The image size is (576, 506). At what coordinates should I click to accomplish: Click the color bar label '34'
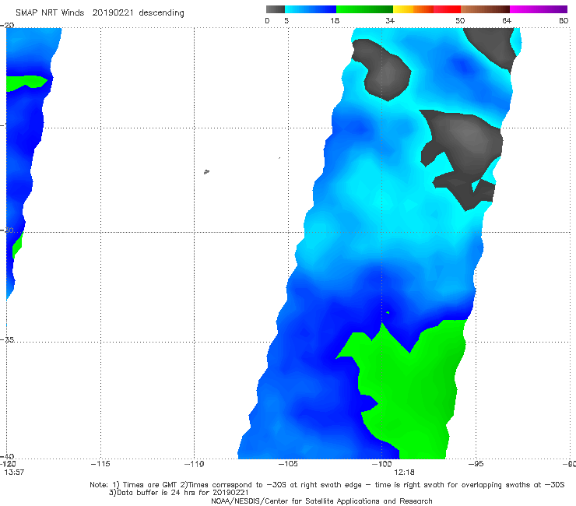click(x=390, y=20)
